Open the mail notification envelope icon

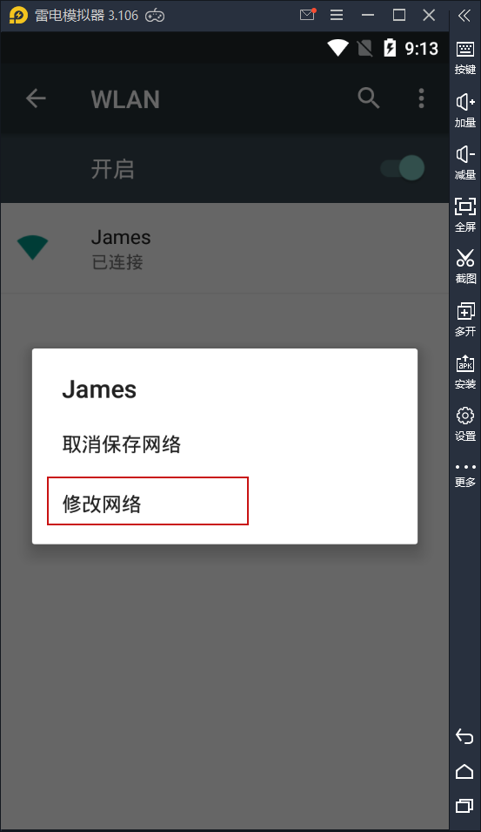point(307,15)
